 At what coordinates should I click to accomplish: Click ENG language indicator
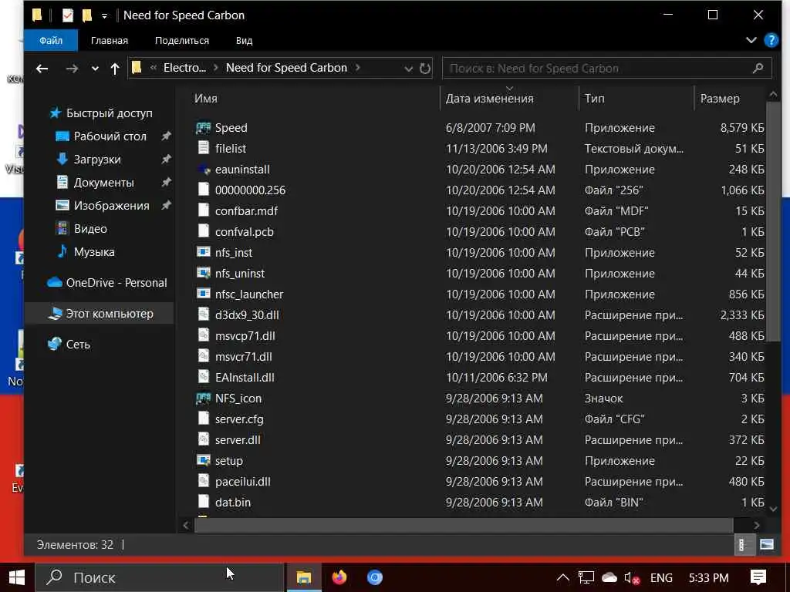click(661, 577)
